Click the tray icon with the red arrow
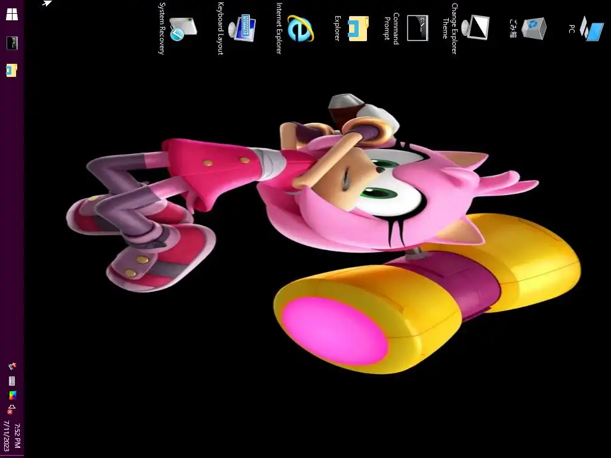This screenshot has width=611, height=458. coord(12,366)
